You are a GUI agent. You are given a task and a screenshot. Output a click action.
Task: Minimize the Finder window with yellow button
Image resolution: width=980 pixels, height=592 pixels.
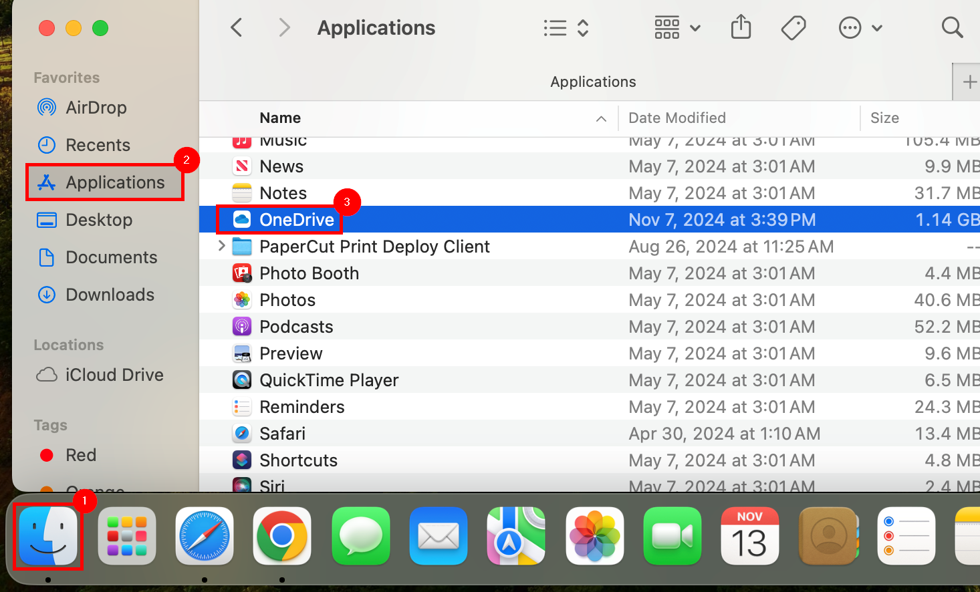[x=74, y=28]
